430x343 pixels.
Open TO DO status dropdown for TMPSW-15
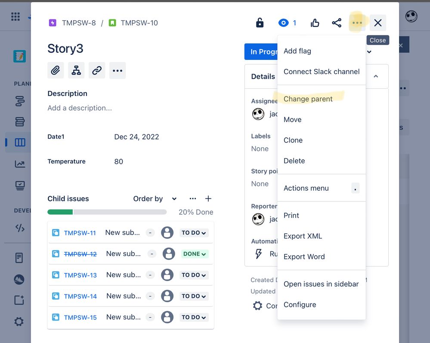pyautogui.click(x=194, y=317)
